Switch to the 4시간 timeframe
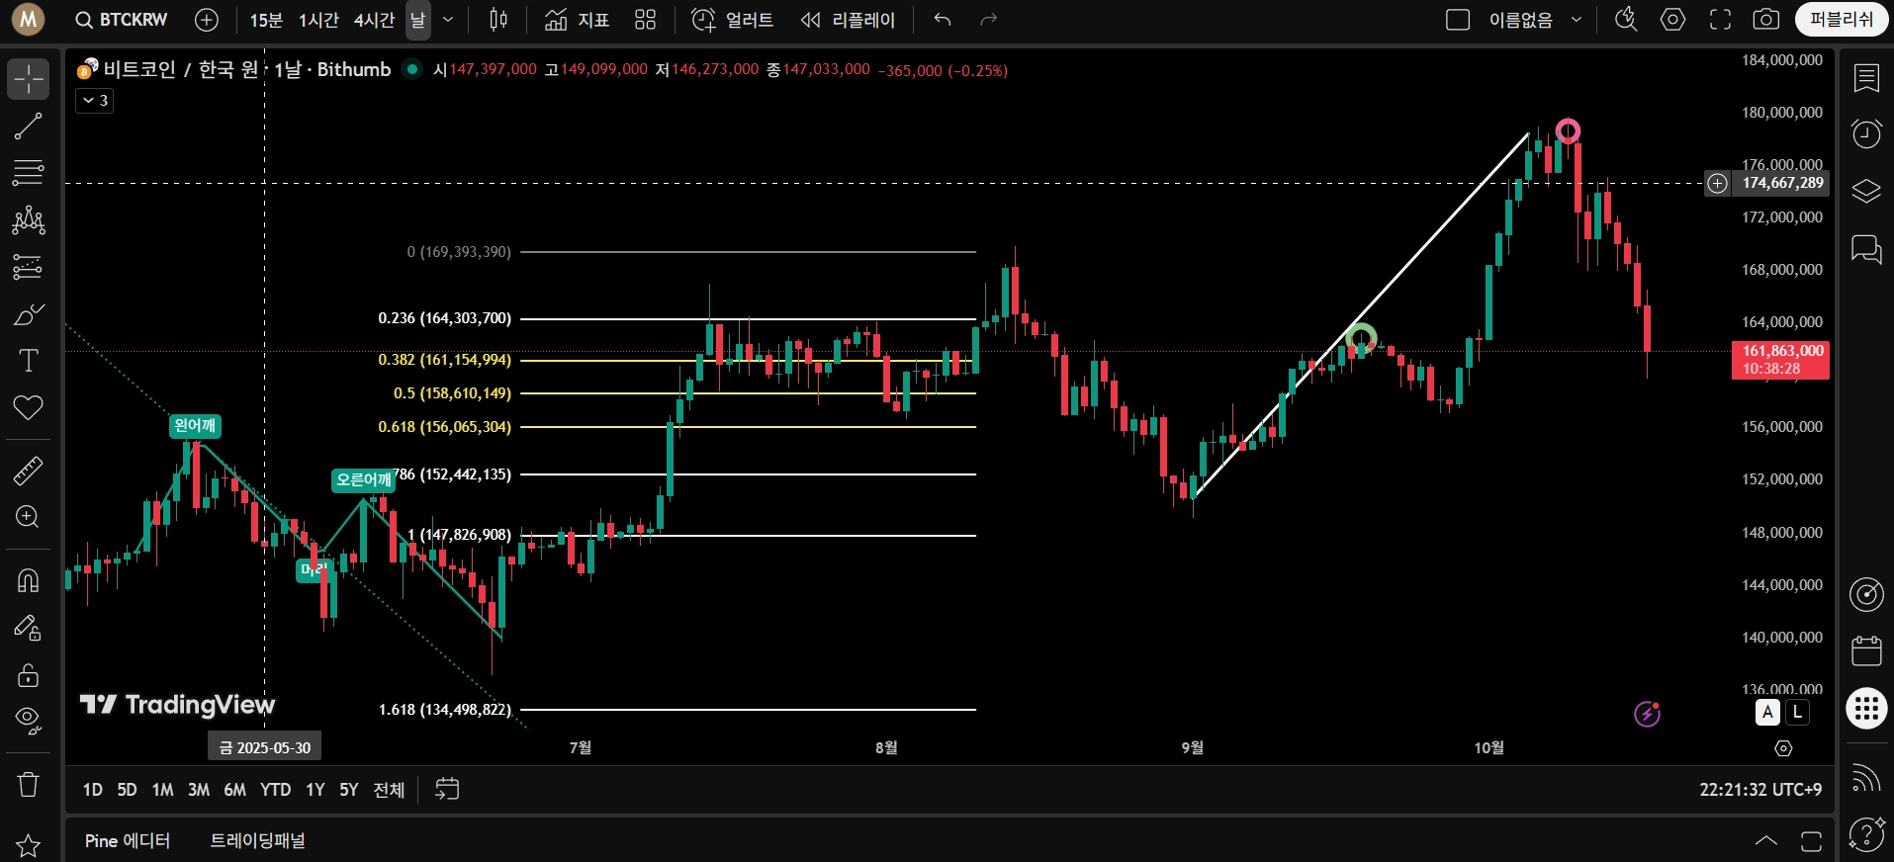 pos(374,20)
